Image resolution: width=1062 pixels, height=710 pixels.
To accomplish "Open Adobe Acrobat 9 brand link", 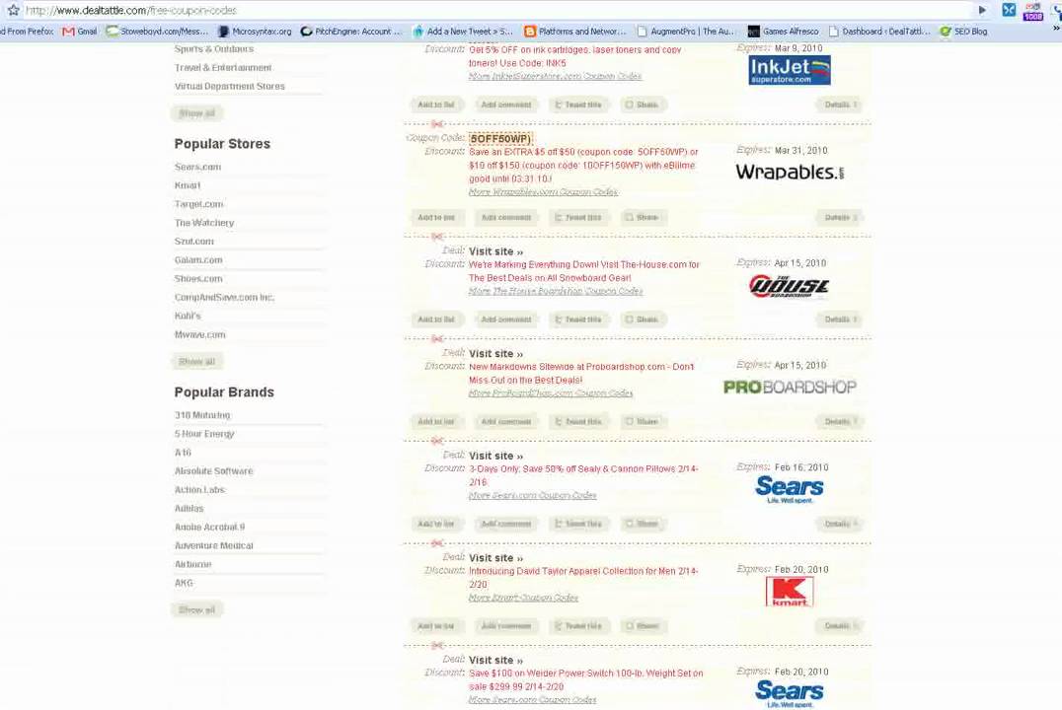I will point(210,527).
